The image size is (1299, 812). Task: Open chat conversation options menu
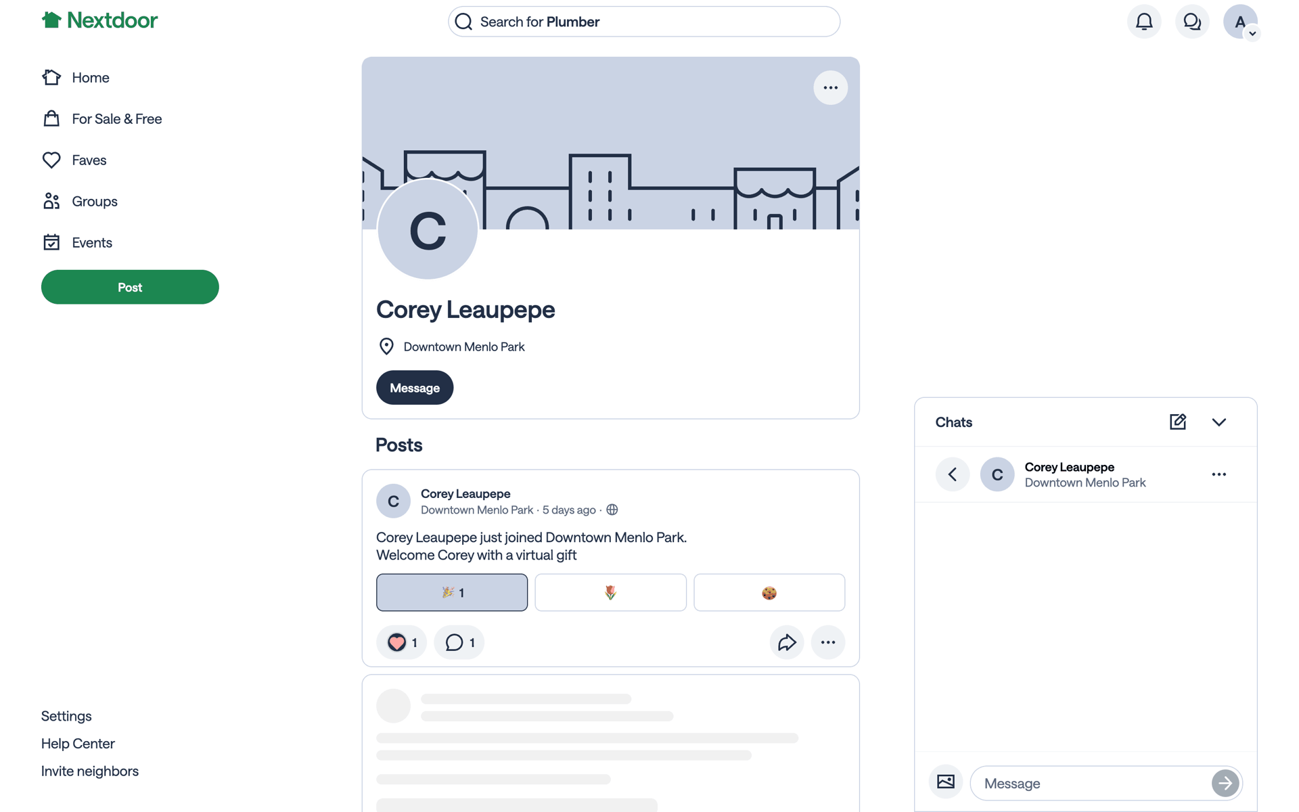tap(1219, 474)
